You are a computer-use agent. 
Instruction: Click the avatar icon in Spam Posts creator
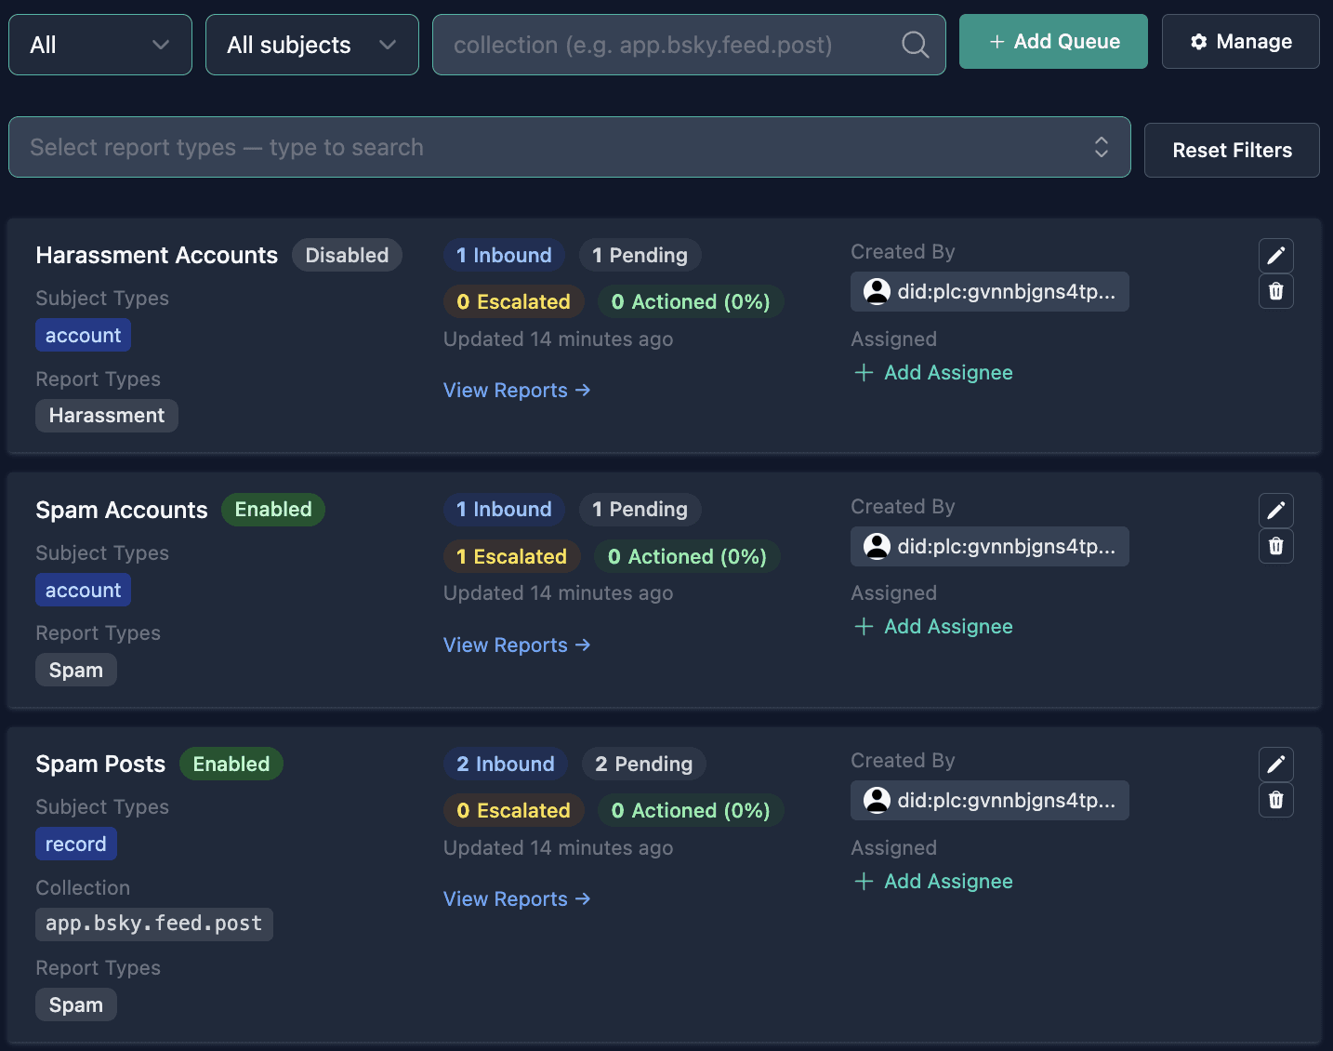pos(877,801)
